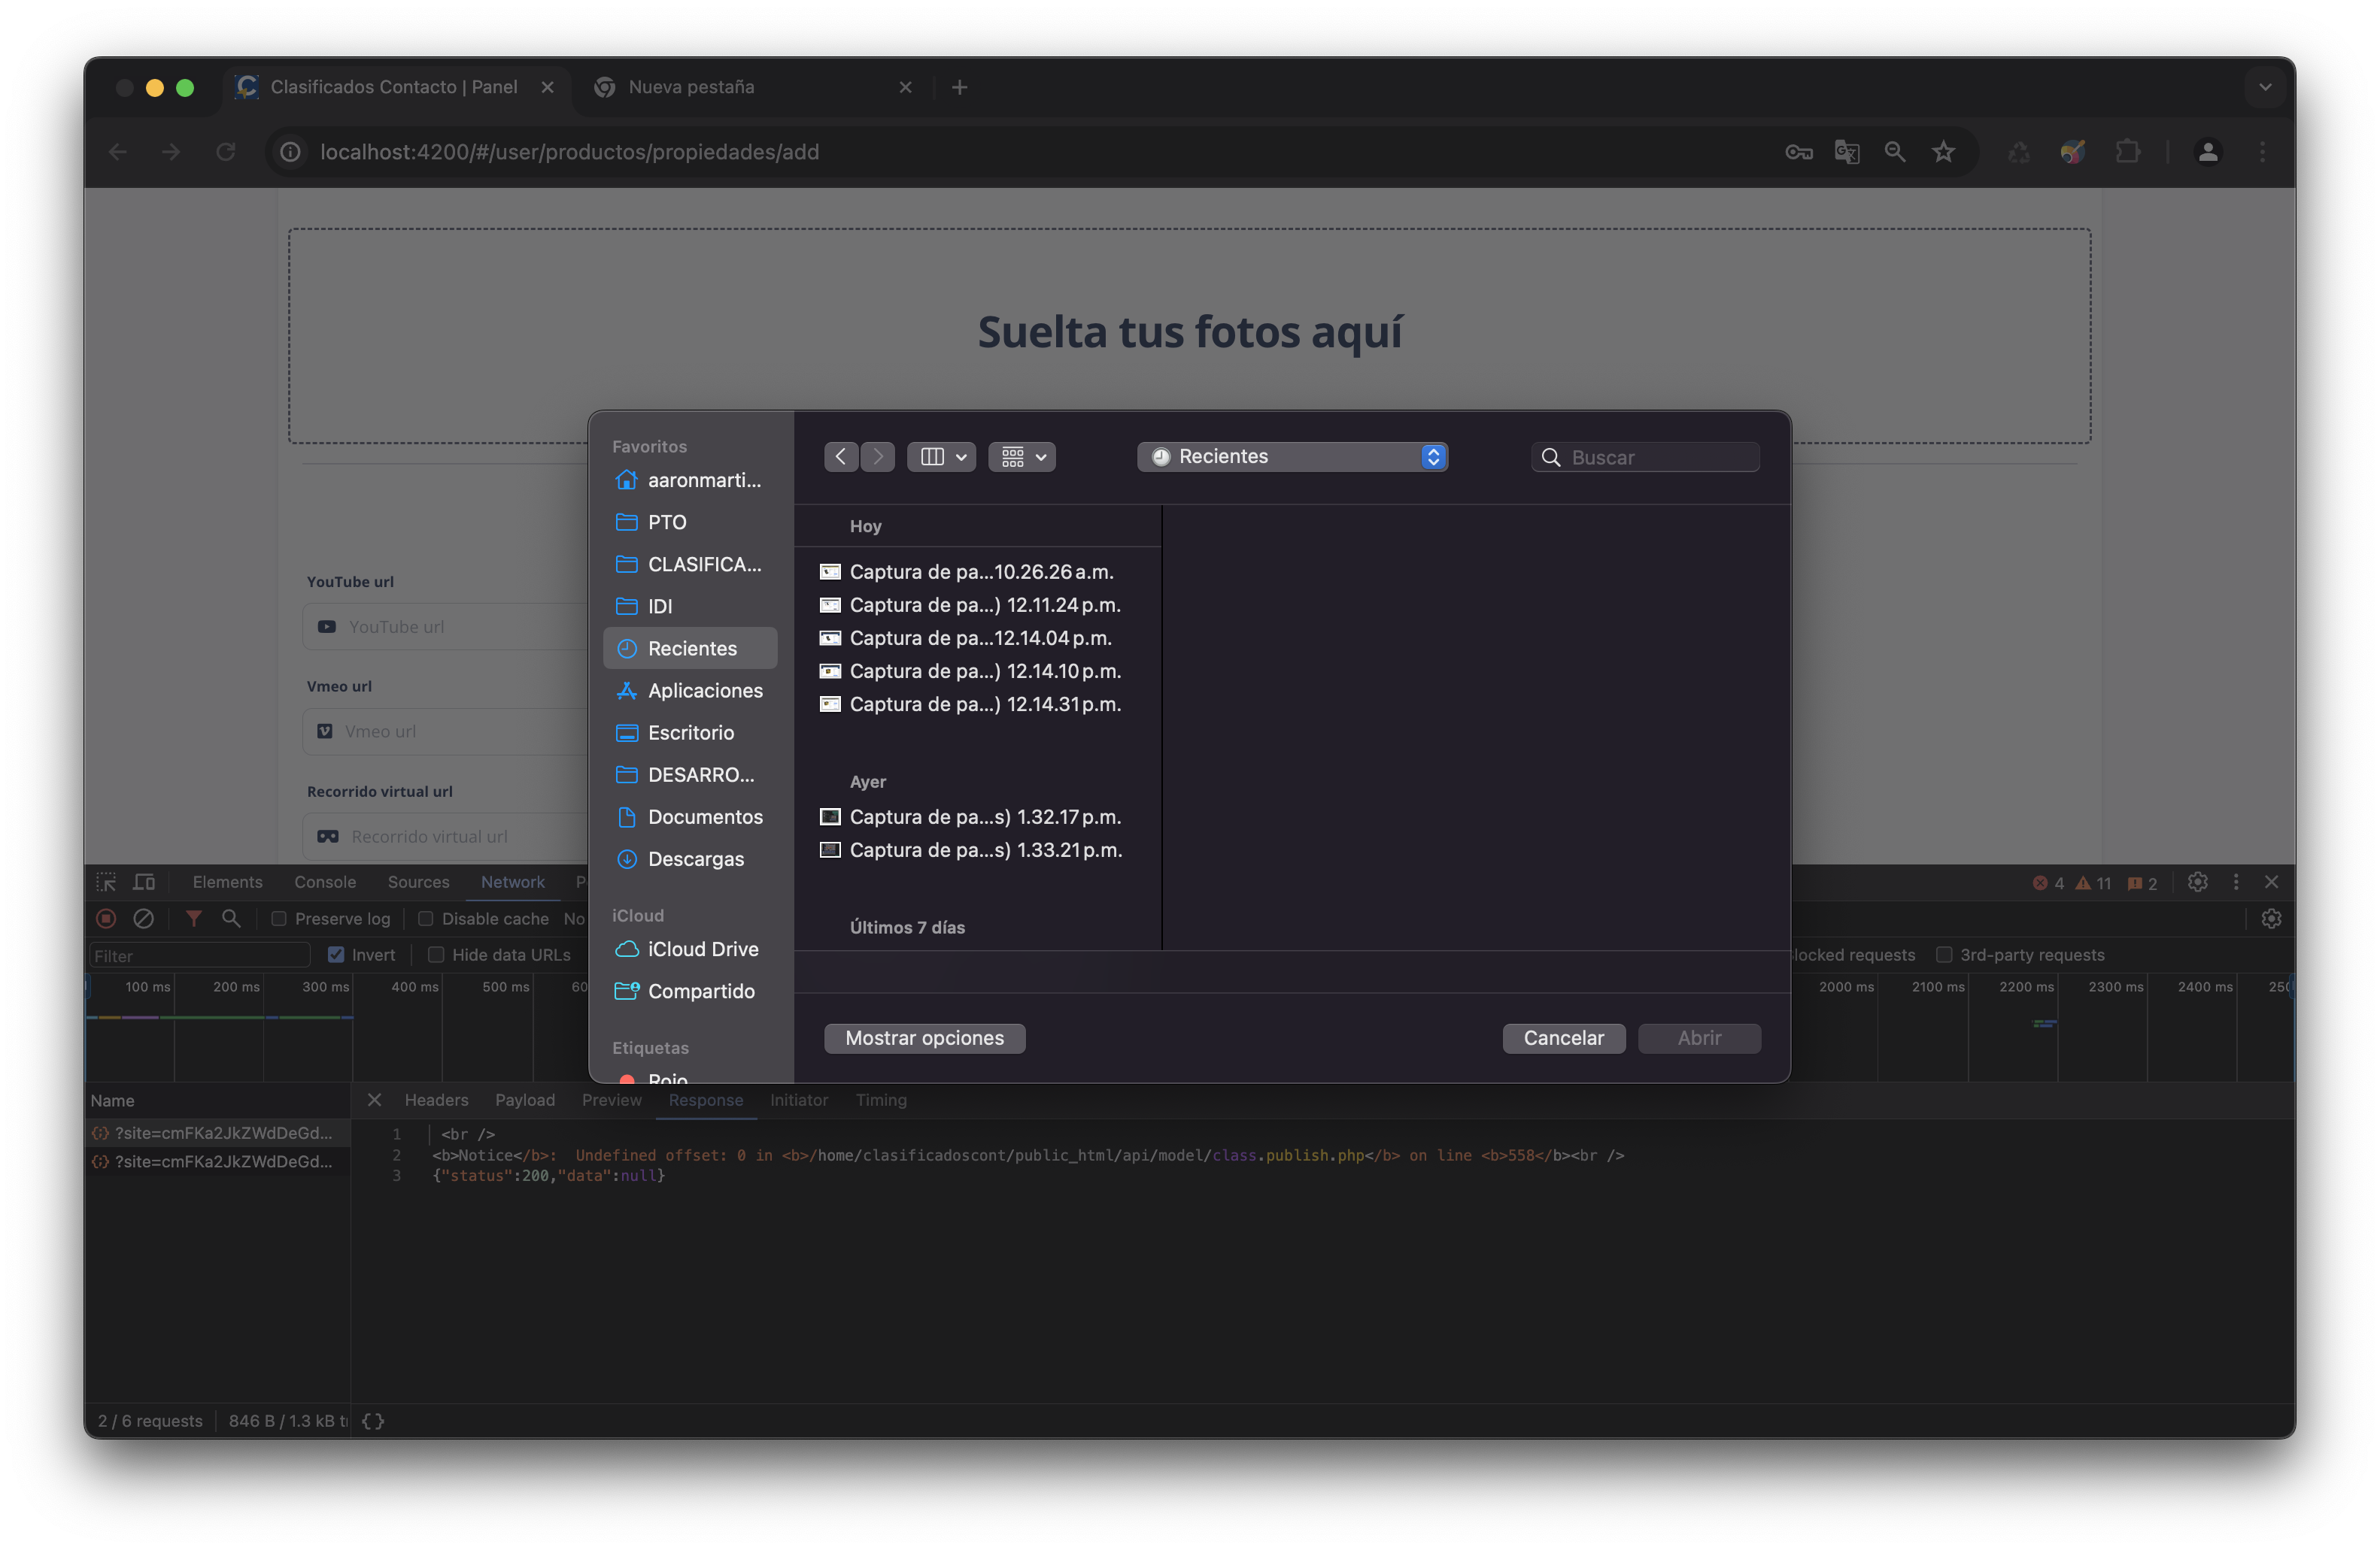Toggle the DevTools device toolbar icon
The image size is (2380, 1550).
[145, 882]
